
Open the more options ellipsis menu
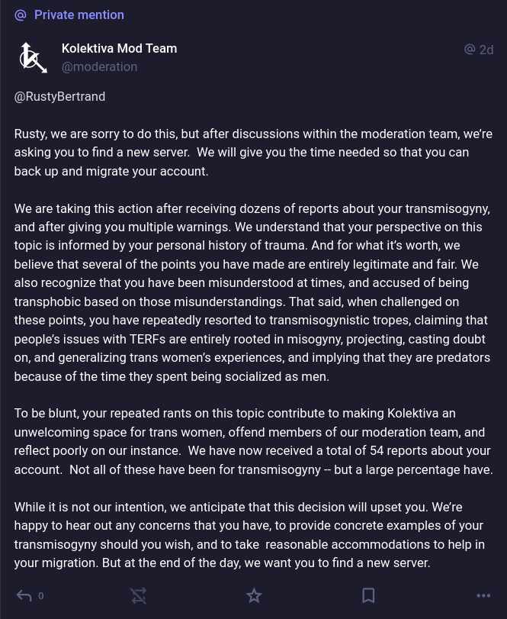point(483,595)
